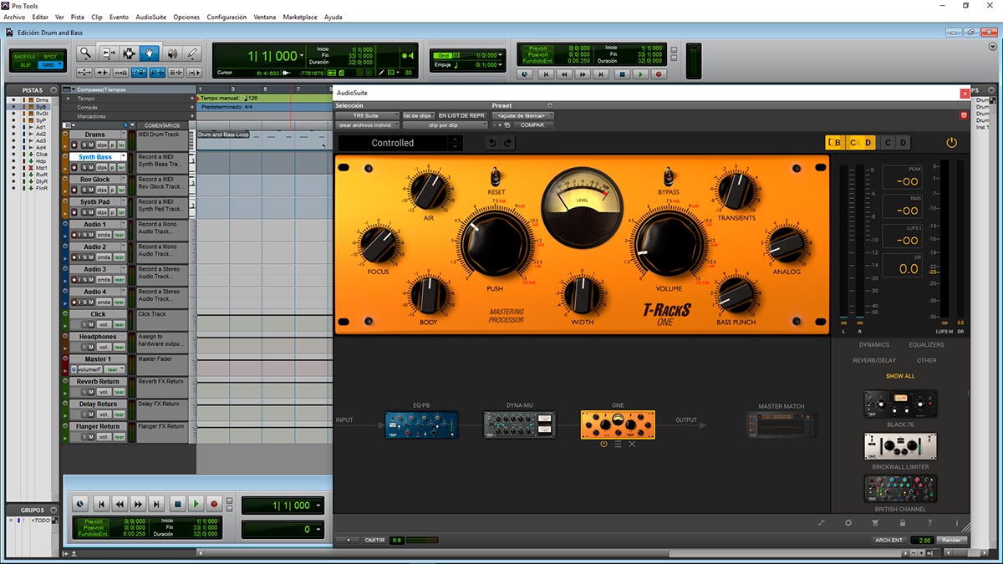Click the undo arrow in T-RackS
The image size is (1003, 564).
coord(492,143)
